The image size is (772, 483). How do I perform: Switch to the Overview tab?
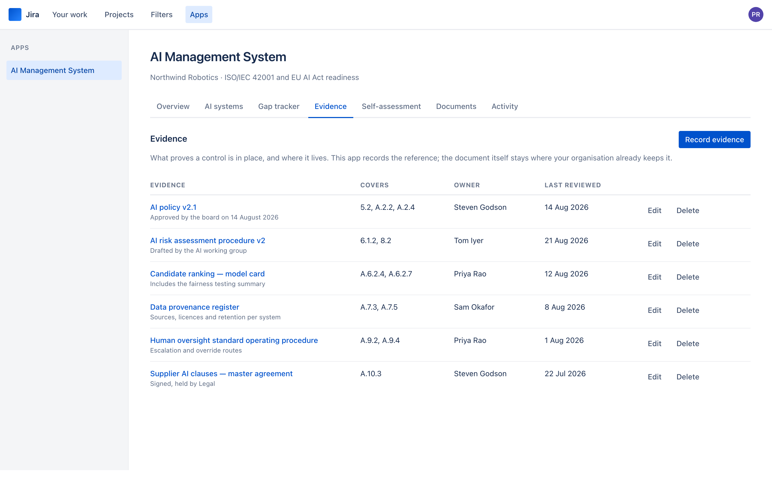[x=173, y=106]
